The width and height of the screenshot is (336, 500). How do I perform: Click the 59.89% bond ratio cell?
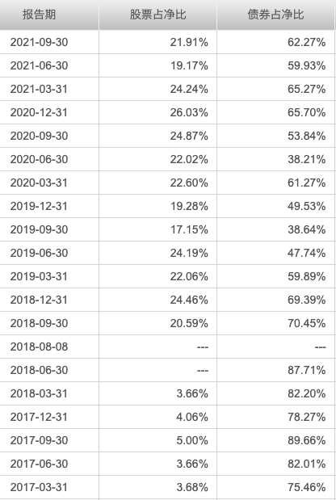pyautogui.click(x=275, y=276)
